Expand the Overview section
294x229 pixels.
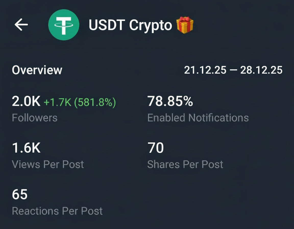pyautogui.click(x=37, y=70)
